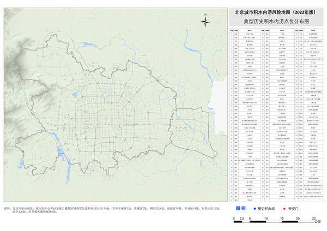This screenshot has height=231, width=327.
Task: Click the north arrow compass rose
Action: point(206,22)
